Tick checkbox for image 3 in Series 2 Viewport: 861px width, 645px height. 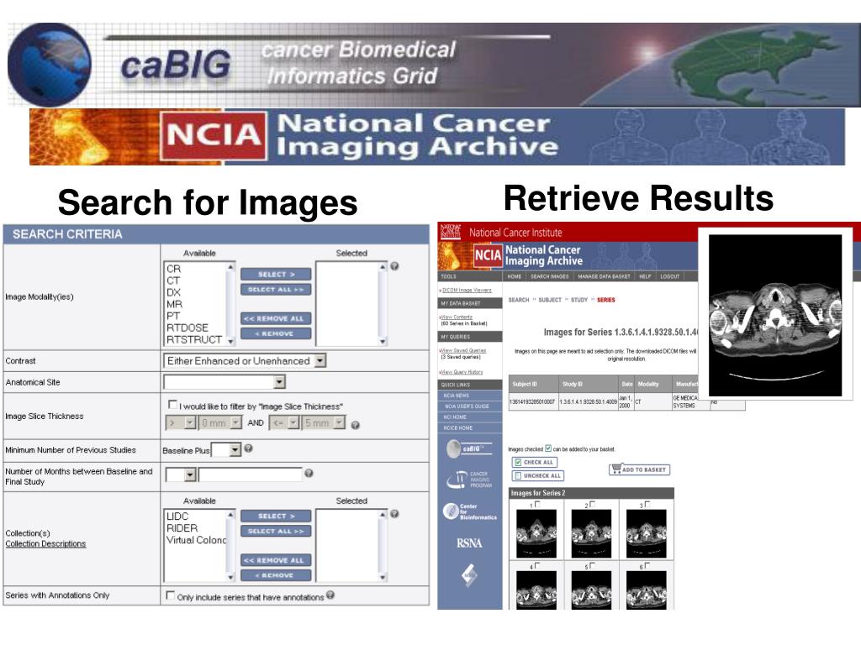[647, 504]
